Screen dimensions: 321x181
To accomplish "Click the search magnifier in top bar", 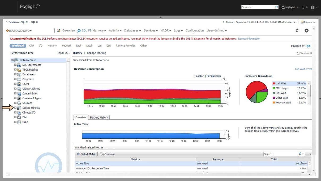I will point(276,7).
